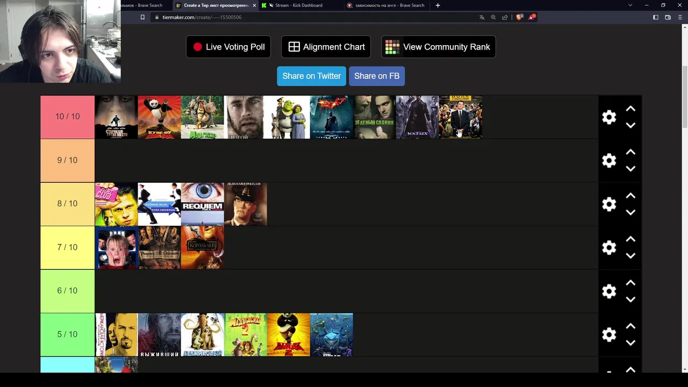
Task: Select the 6 / 10 tier label
Action: (x=67, y=291)
